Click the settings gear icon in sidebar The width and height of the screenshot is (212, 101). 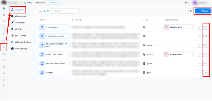pyautogui.click(x=4, y=80)
